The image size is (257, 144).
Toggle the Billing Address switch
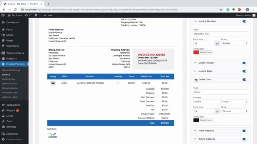(244, 139)
